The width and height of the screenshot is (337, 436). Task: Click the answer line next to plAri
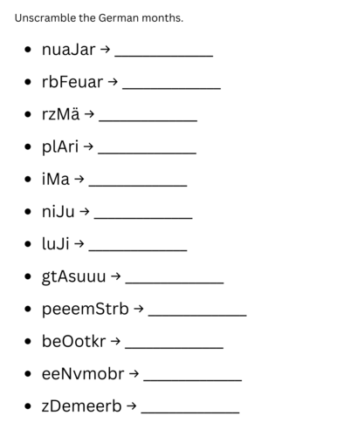tap(148, 153)
